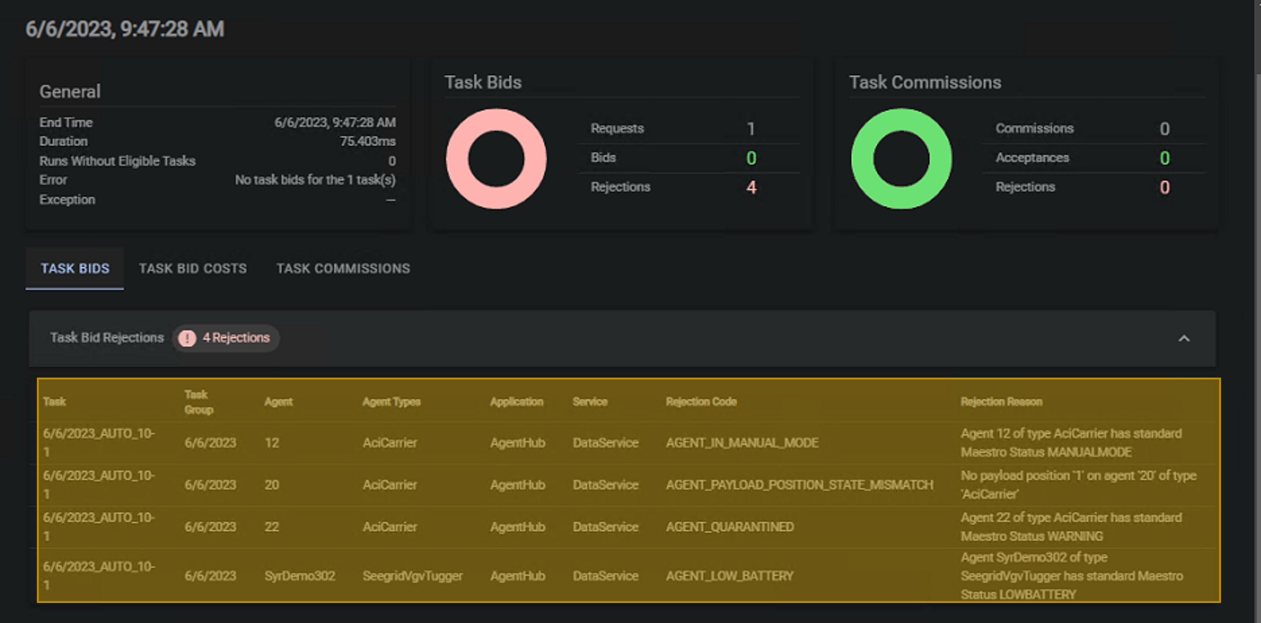Click the Error message in General panel
Screen dimensions: 1261x623
coord(315,180)
